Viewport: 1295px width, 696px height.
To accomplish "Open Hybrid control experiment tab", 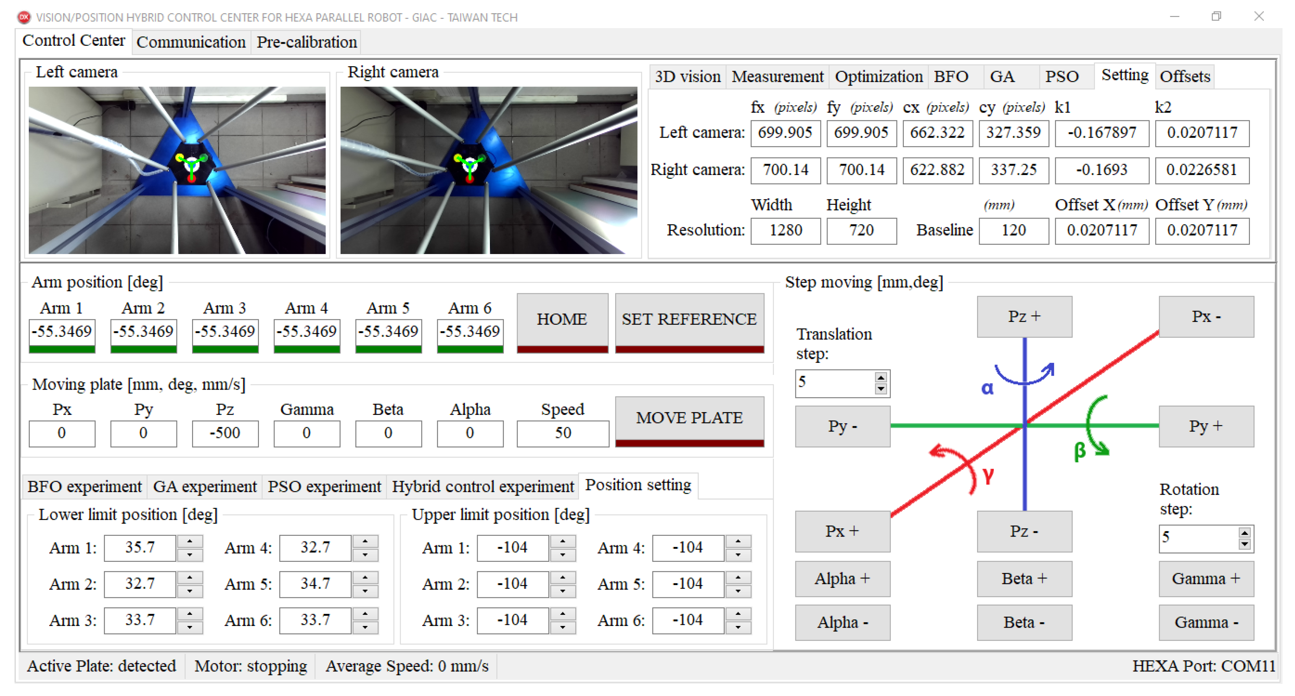I will (483, 486).
